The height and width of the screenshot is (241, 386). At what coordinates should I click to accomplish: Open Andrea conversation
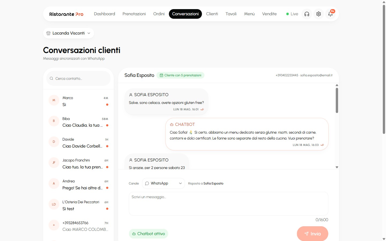[x=79, y=184]
